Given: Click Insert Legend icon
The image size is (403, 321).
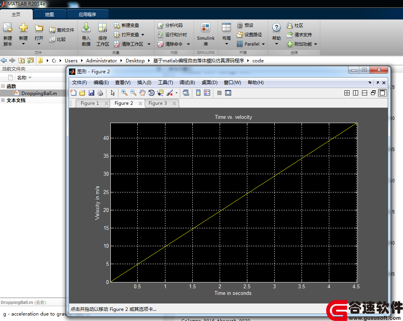Looking at the screenshot, I should point(207,93).
